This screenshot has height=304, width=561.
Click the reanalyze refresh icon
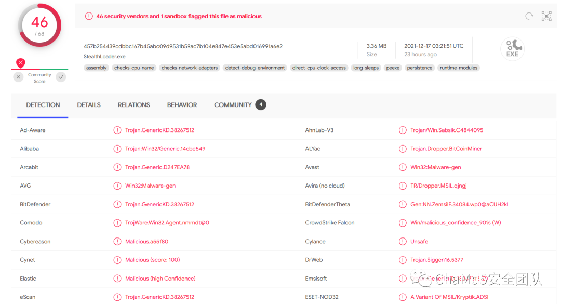click(529, 16)
